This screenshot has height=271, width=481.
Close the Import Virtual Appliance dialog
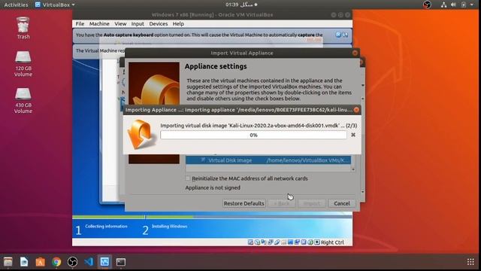pos(355,53)
